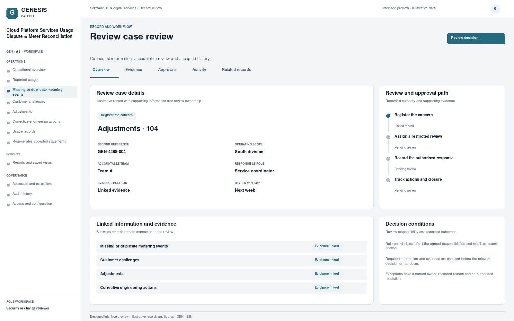Open Regenerates accepted statements sidebar item
The image size is (514, 321).
(x=40, y=142)
